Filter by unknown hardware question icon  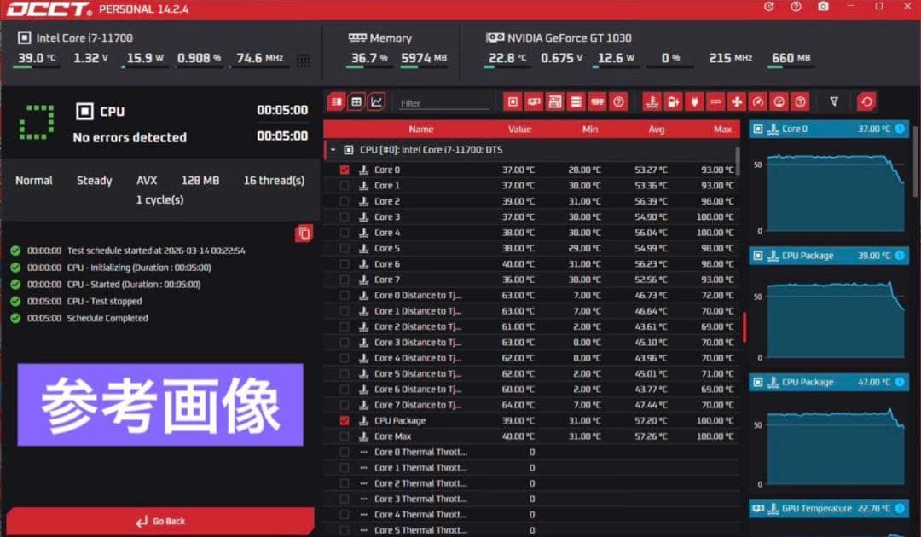(x=618, y=102)
